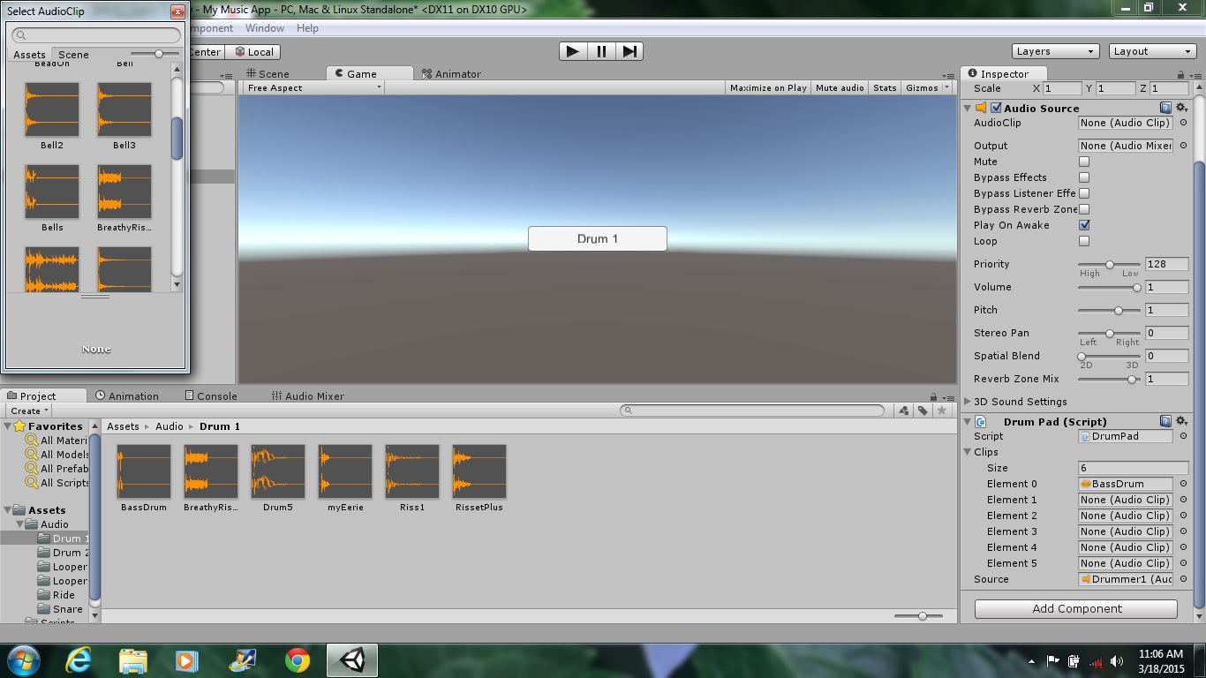1206x678 pixels.
Task: Enable or disable the Audio Source component checkbox
Action: pyautogui.click(x=996, y=108)
